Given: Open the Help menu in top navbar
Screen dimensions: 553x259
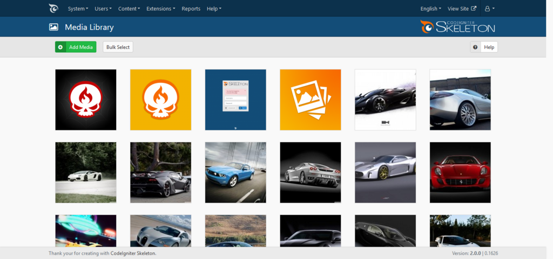Looking at the screenshot, I should tap(214, 9).
